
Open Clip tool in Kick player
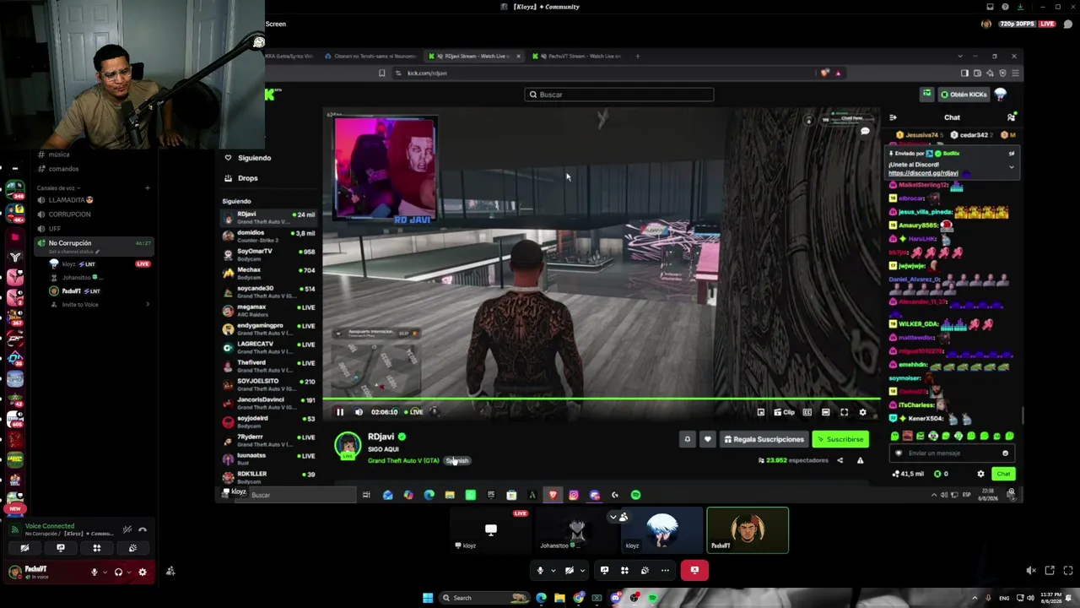[785, 412]
